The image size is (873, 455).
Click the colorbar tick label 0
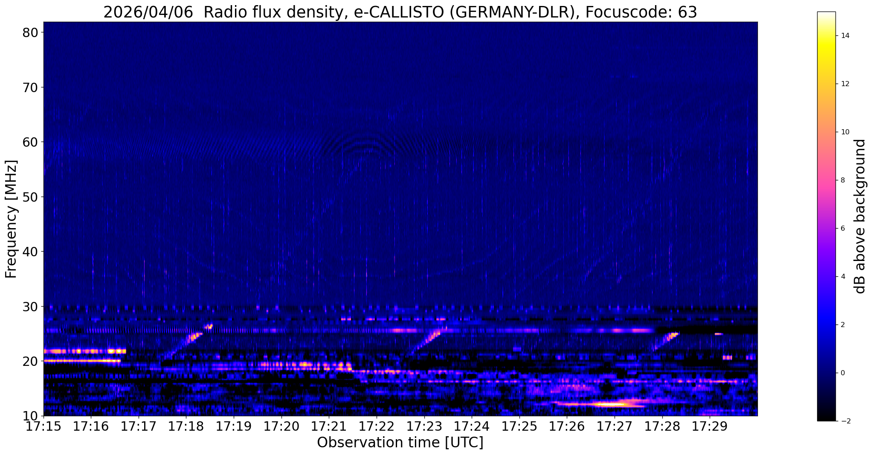point(842,373)
